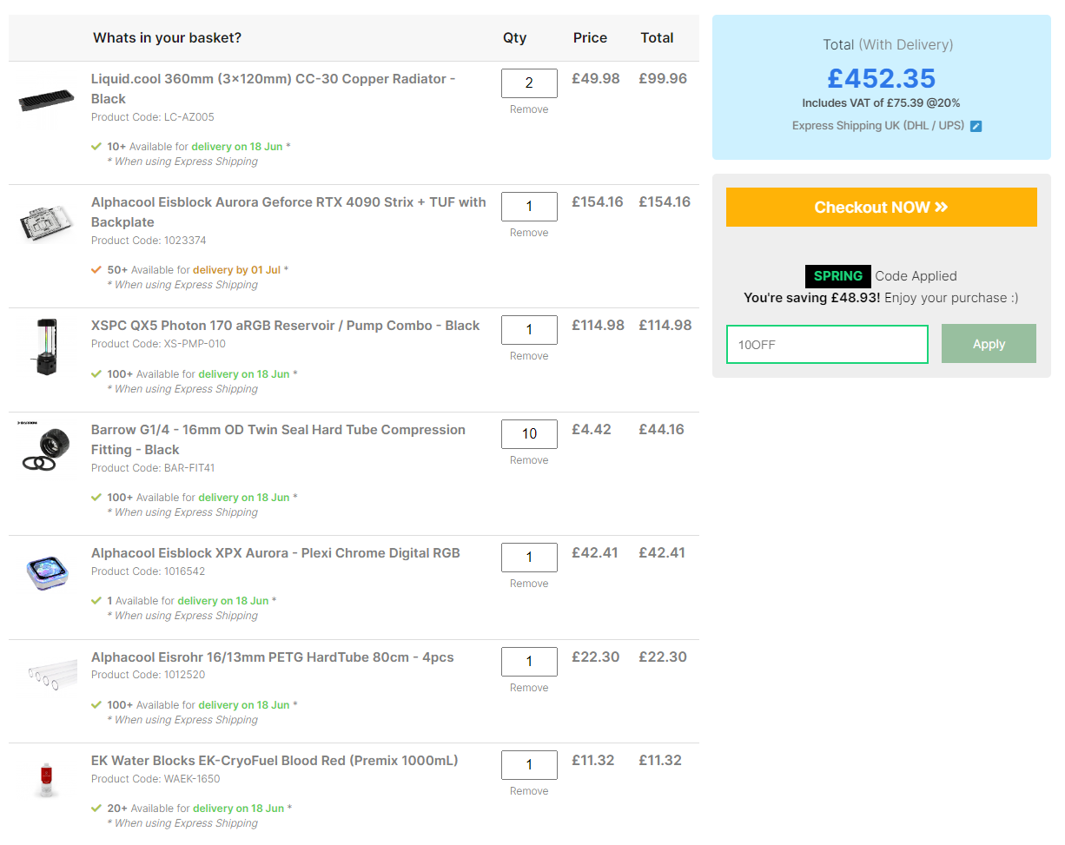Click the 'Express Shipping UK (DHL / UPS)' text

click(x=878, y=126)
